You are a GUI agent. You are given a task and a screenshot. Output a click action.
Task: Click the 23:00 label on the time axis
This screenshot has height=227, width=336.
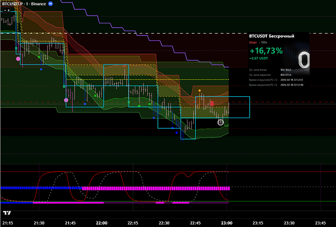pyautogui.click(x=226, y=222)
